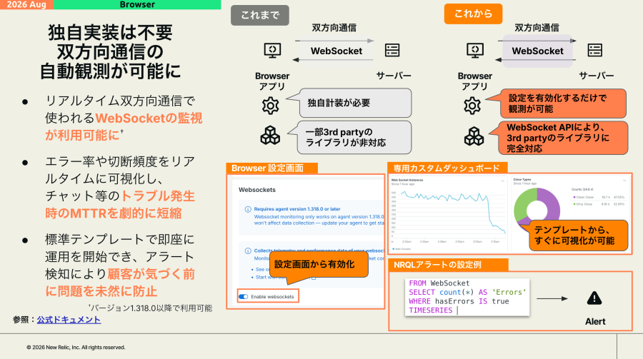The height and width of the screenshot is (359, 643).
Task: Click the 独自計装が必要 speech bubble
Action: coord(355,103)
